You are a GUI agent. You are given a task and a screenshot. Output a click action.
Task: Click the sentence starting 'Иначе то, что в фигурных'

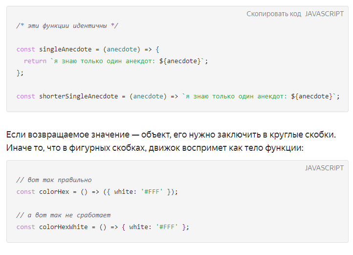coord(155,148)
